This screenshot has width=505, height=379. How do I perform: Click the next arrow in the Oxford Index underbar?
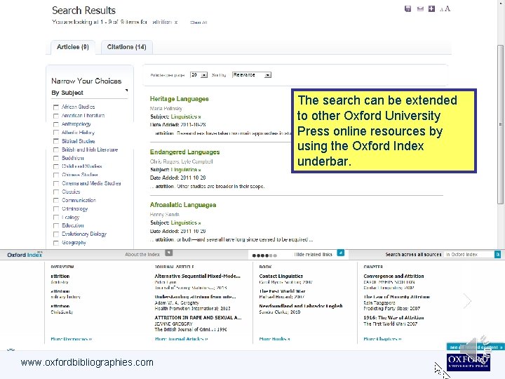(x=467, y=300)
